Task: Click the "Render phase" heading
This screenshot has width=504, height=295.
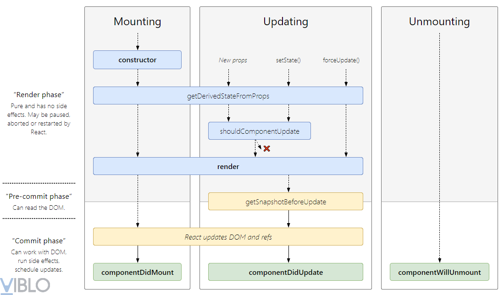Action: [39, 95]
